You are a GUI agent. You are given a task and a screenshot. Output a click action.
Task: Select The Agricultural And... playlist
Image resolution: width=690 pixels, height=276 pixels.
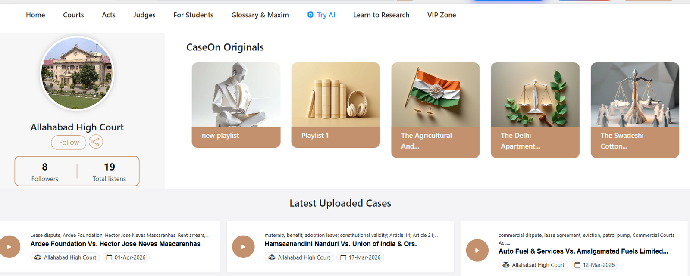pos(435,110)
